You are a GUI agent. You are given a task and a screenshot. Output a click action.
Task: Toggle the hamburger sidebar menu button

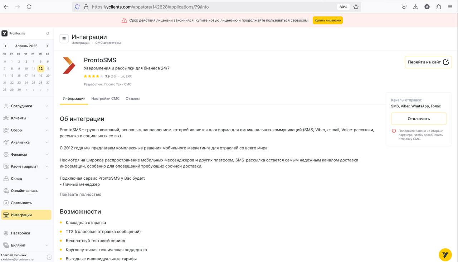point(64,39)
